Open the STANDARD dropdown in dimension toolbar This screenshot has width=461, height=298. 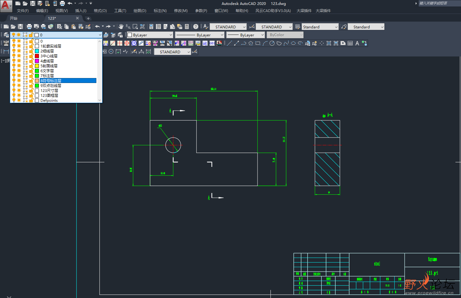pos(189,52)
